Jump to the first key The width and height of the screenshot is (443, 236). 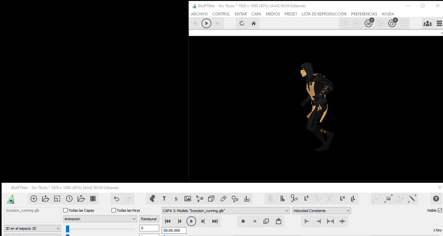point(168,221)
